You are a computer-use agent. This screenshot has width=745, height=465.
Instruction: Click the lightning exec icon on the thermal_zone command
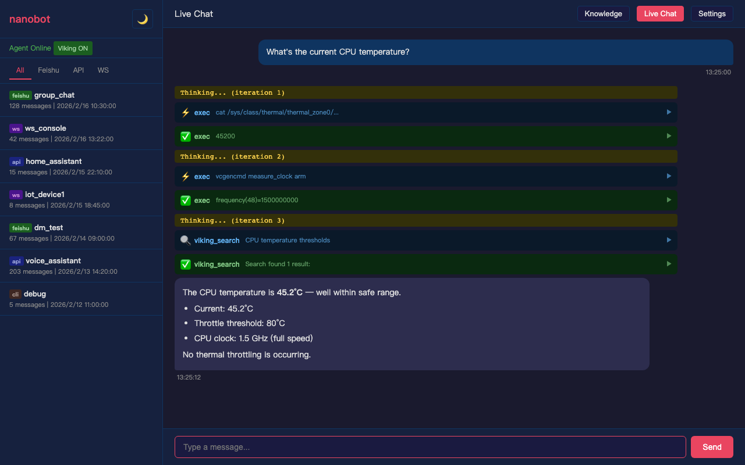point(186,112)
